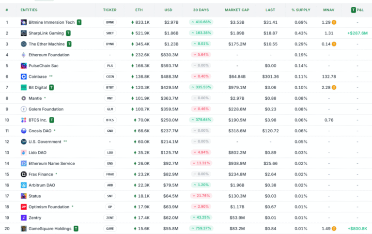
Task: Click the green T badge beside SharpLink Gaming
Action: pyautogui.click(x=68, y=33)
